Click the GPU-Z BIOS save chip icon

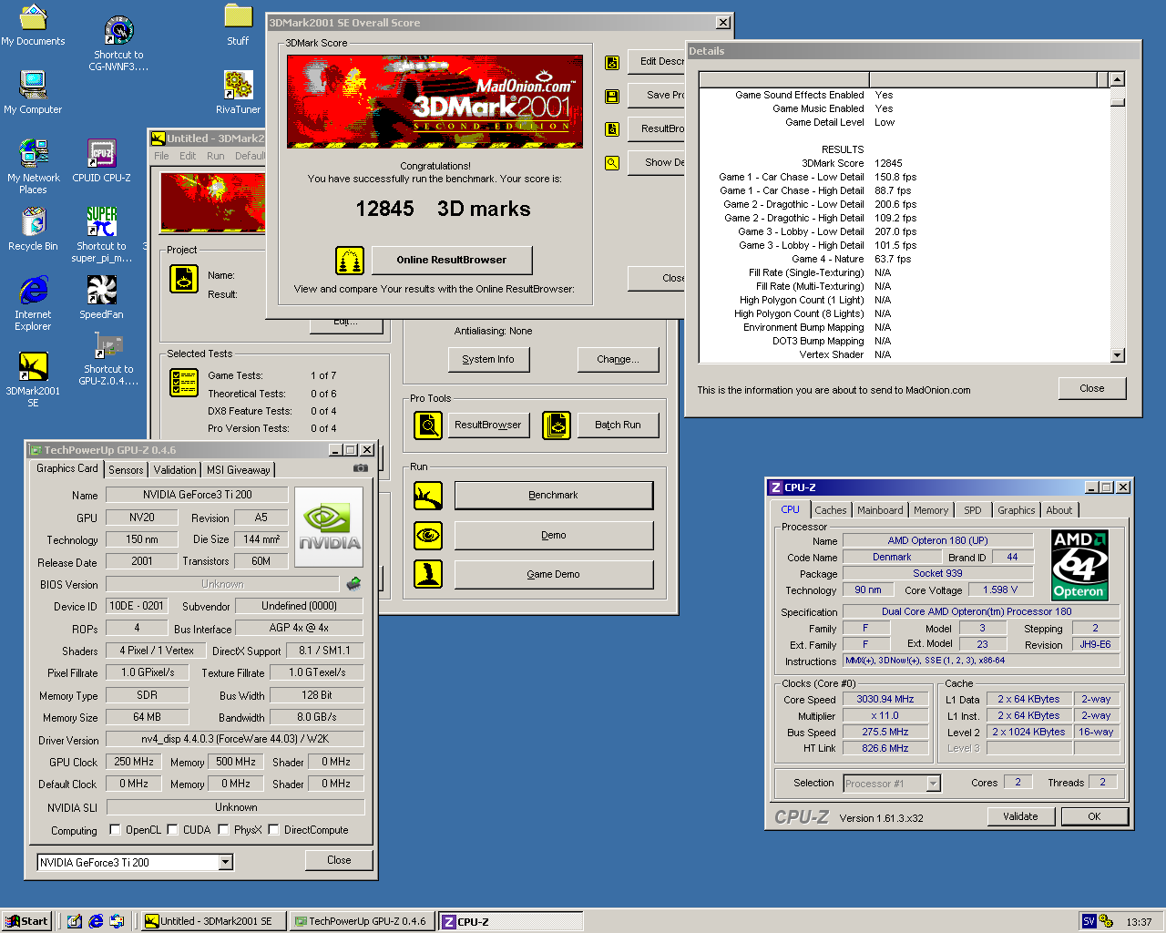[x=353, y=583]
